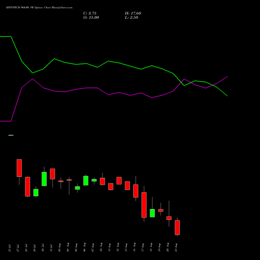Select the 31 Jul date label
Screen dimensions: 260x260
51,248
